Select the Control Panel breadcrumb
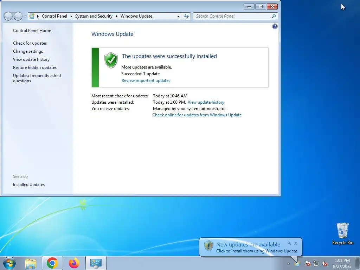The width and height of the screenshot is (360, 270). [54, 16]
